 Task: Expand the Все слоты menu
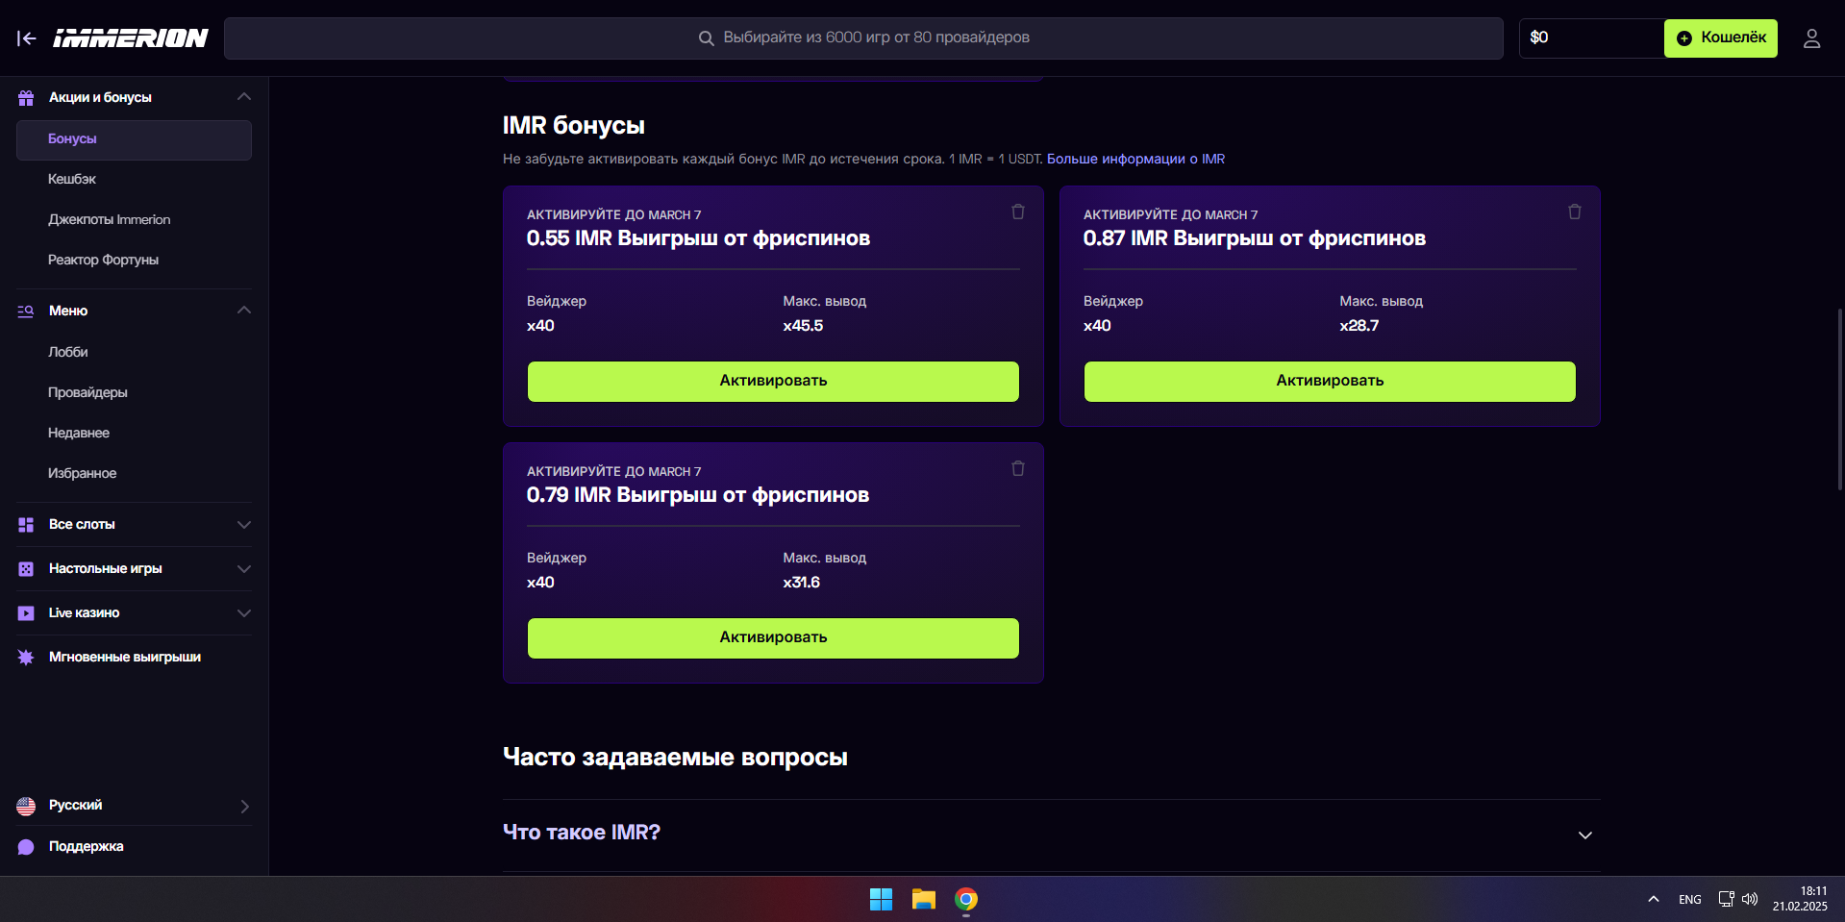tap(243, 525)
